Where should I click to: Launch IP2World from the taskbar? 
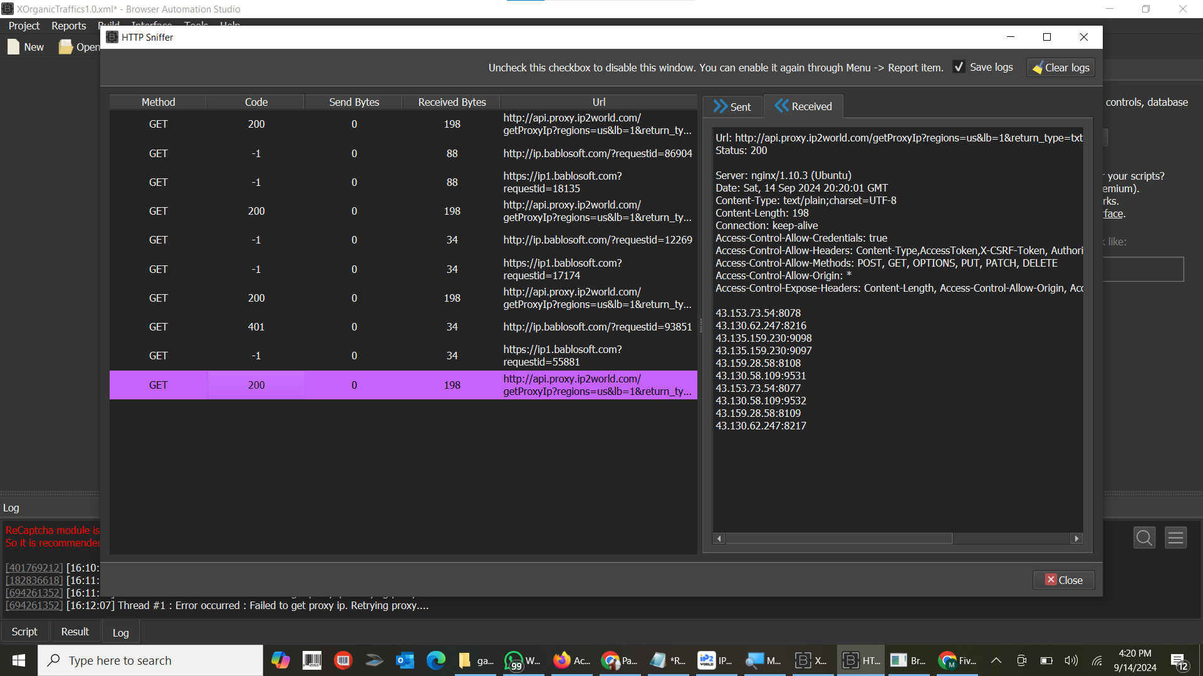(x=707, y=660)
